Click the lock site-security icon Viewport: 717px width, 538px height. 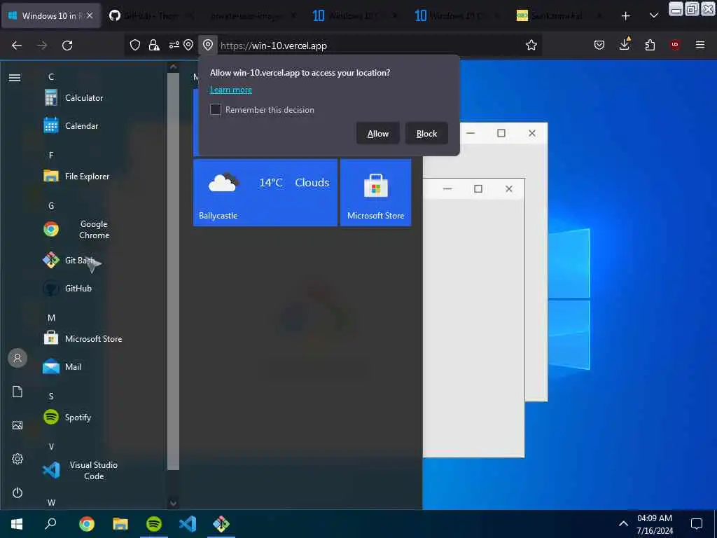pos(154,45)
